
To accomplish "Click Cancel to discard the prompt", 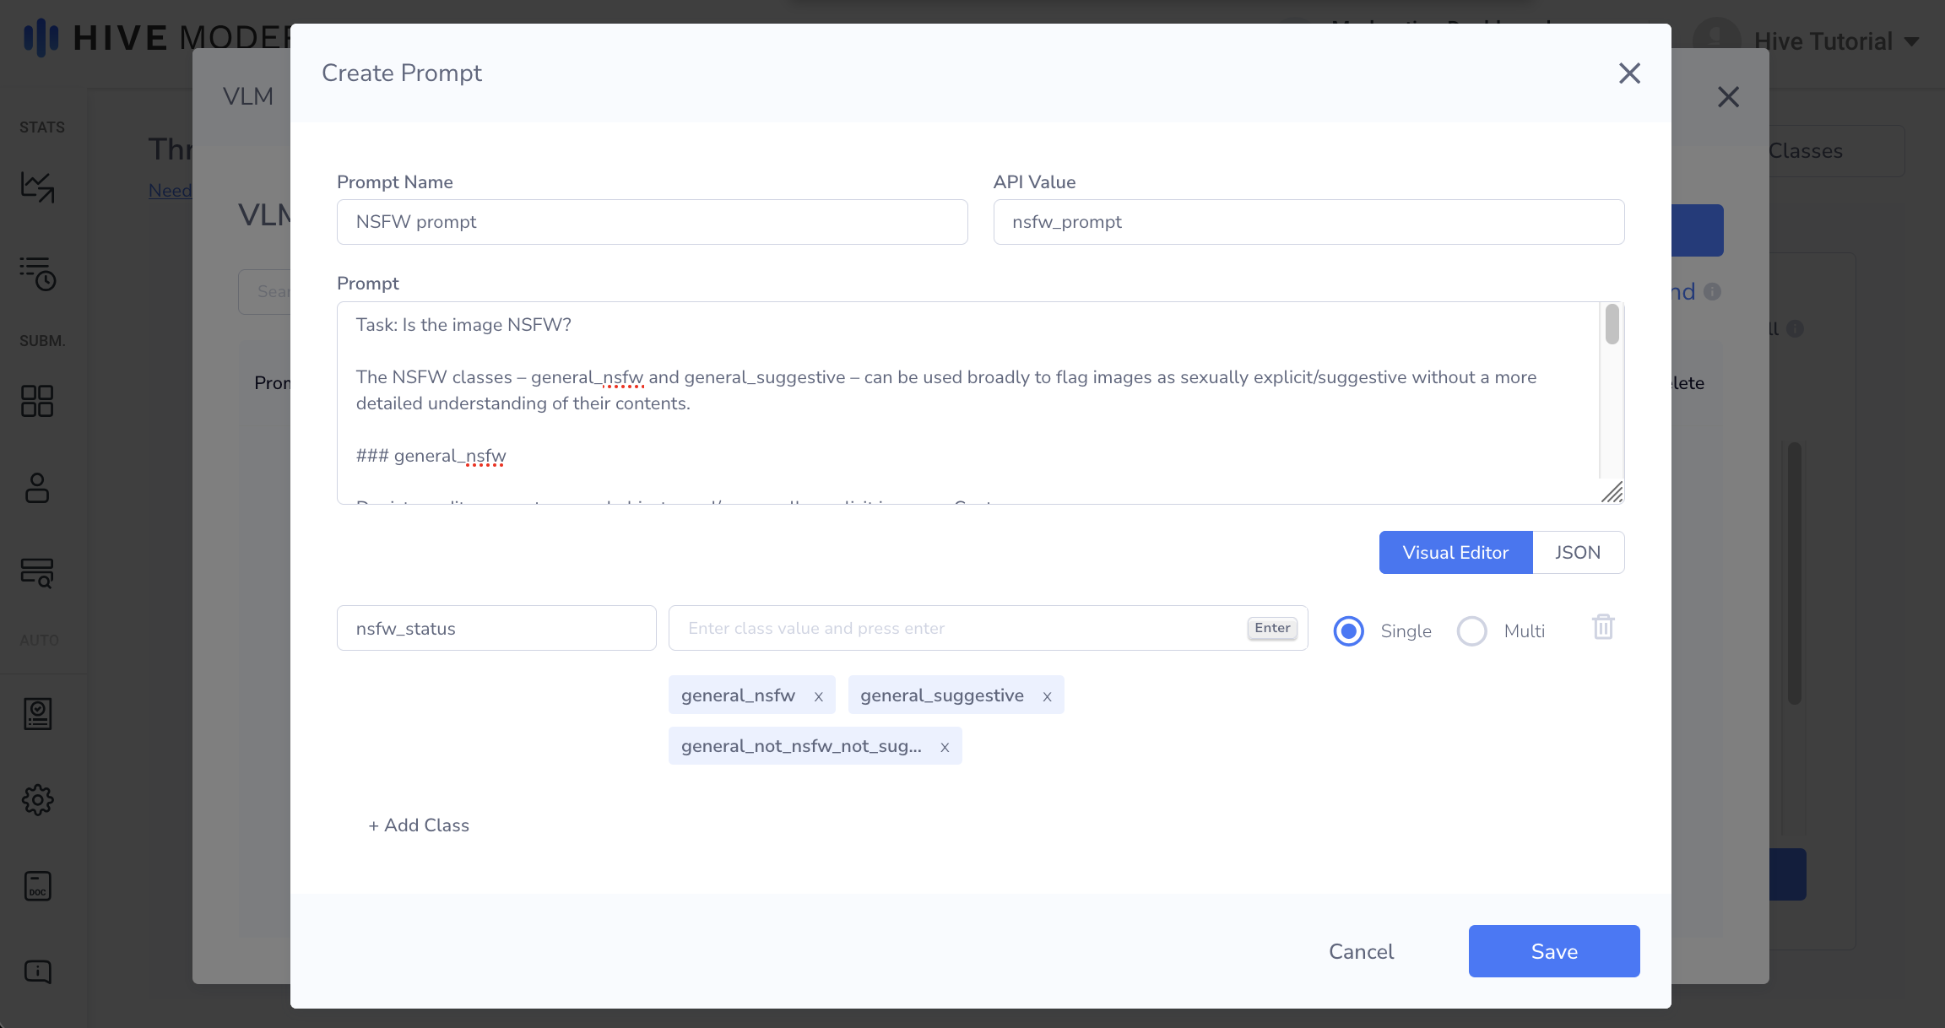I will click(x=1361, y=951).
